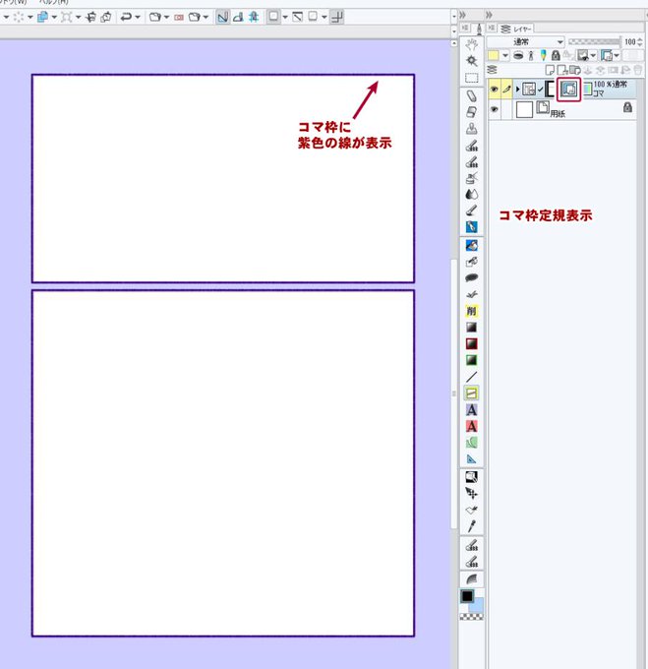Select the red letter A text tool
This screenshot has width=648, height=669.
pos(472,426)
